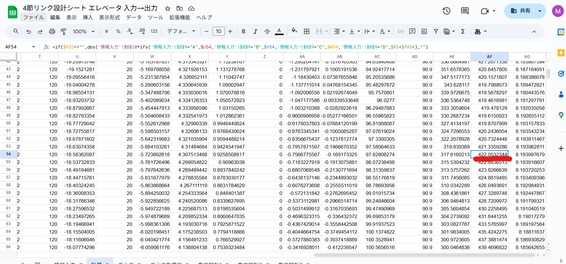Insert a chart using the chart icon
The height and width of the screenshot is (264, 566).
pos(424,32)
